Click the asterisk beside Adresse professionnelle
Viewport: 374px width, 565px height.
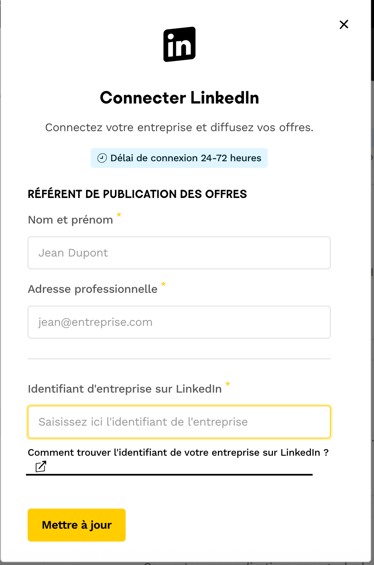tap(164, 284)
